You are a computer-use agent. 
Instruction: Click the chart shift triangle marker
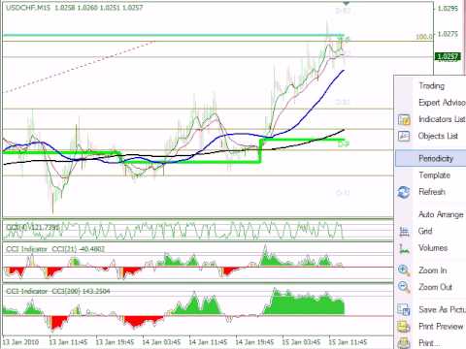(347, 3)
